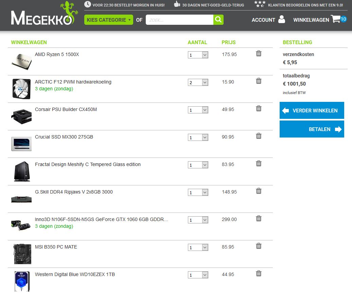
Task: Remove Crucial SSD MX300 275GB with trash icon
Action: pos(259,136)
